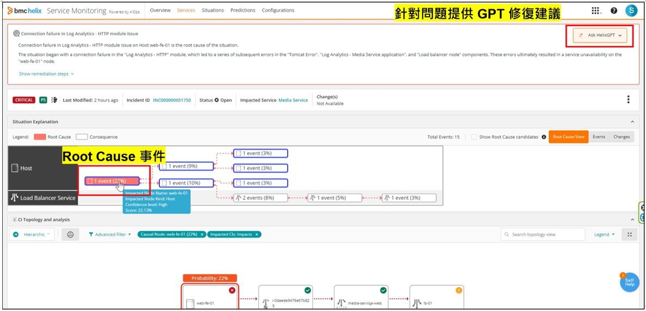Go to the Overview tab
This screenshot has height=311, width=646.
tap(160, 10)
